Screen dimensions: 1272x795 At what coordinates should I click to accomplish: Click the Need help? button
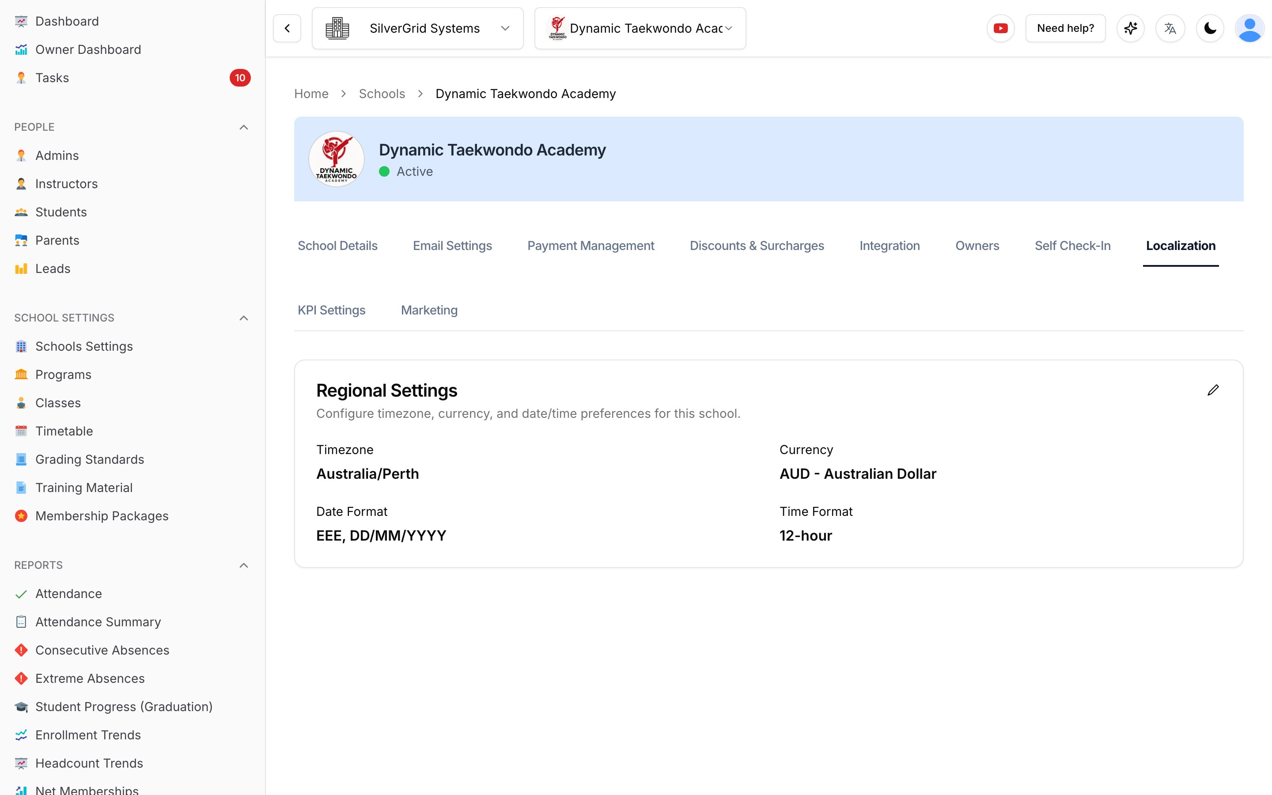pyautogui.click(x=1065, y=28)
